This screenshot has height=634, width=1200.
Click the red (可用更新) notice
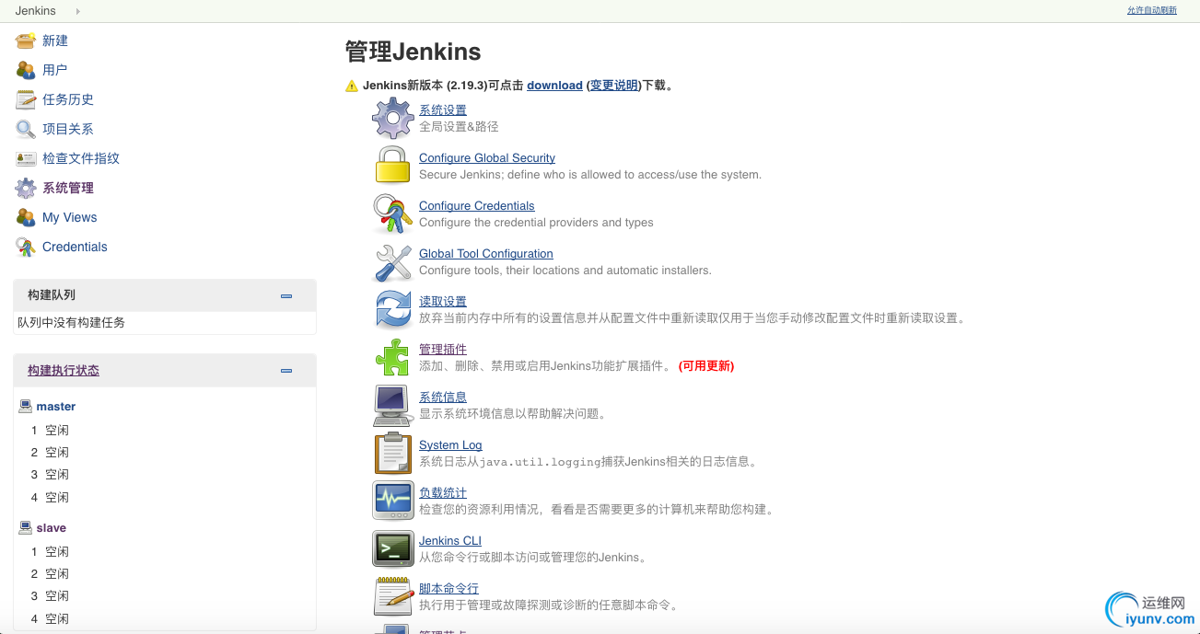[x=706, y=366]
